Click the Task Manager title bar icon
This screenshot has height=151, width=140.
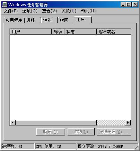click(x=5, y=4)
